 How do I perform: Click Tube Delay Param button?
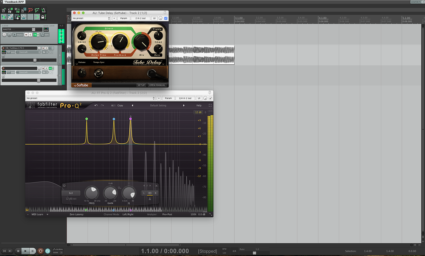(124, 18)
